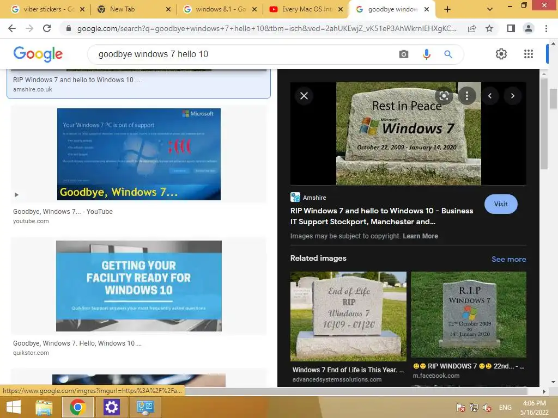Close the image preview panel
Image resolution: width=558 pixels, height=418 pixels.
click(304, 96)
